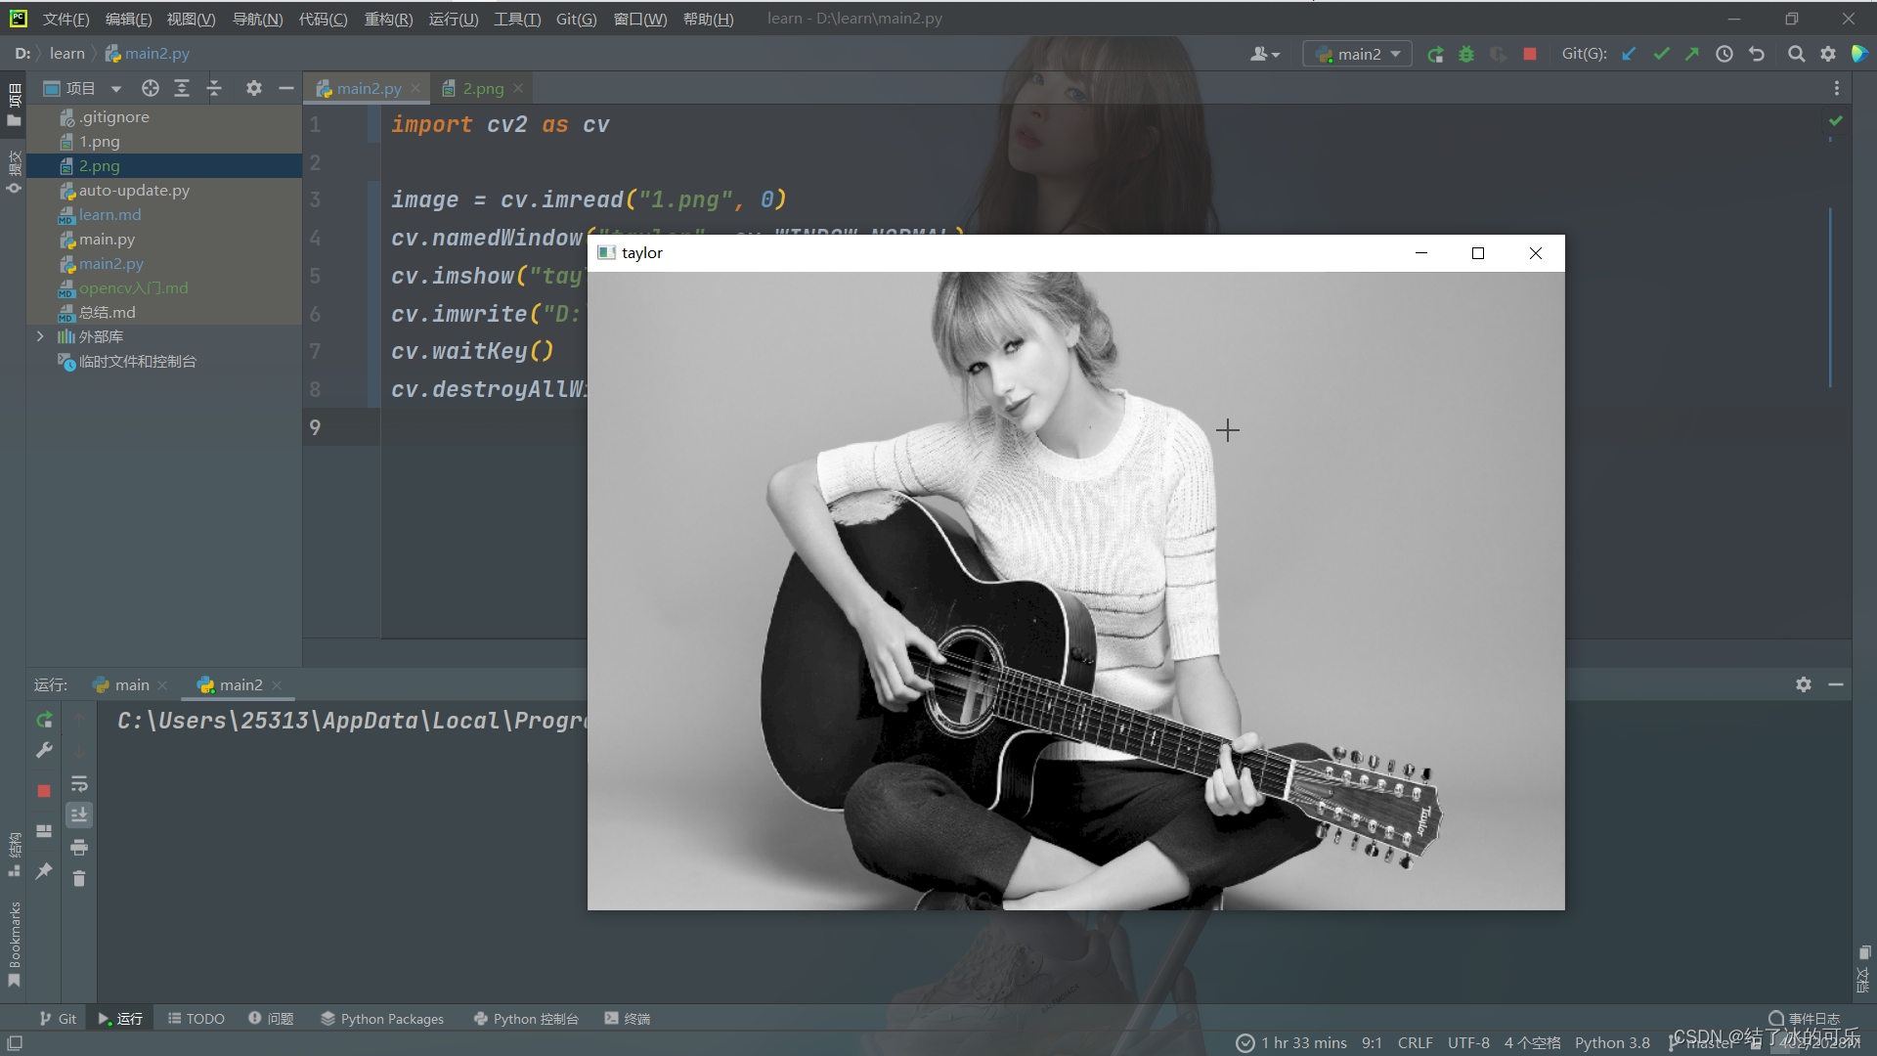Screen dimensions: 1877x1056
Task: Open the 重构(R) menu
Action: point(388,20)
